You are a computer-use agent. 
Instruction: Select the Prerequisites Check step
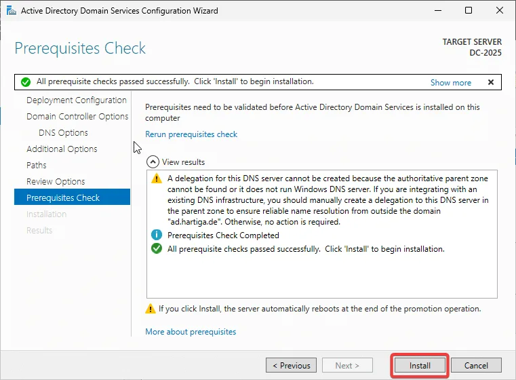coord(63,198)
